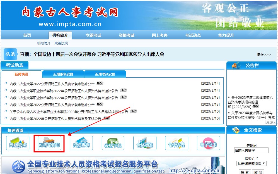Open the 合格标准 quick channel icon
This screenshot has height=174, width=278.
(x=145, y=143)
